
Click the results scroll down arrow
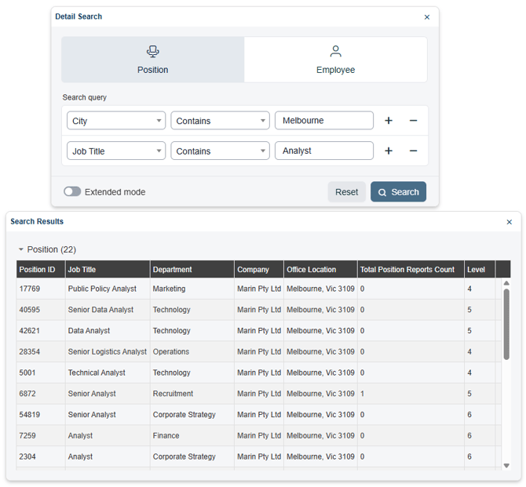click(506, 466)
